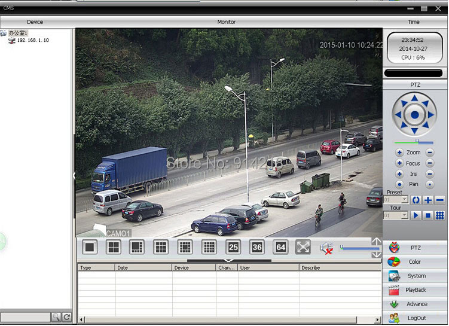Choose the 25-channel view layout
Viewport: 449px width, 326px height.
233,246
